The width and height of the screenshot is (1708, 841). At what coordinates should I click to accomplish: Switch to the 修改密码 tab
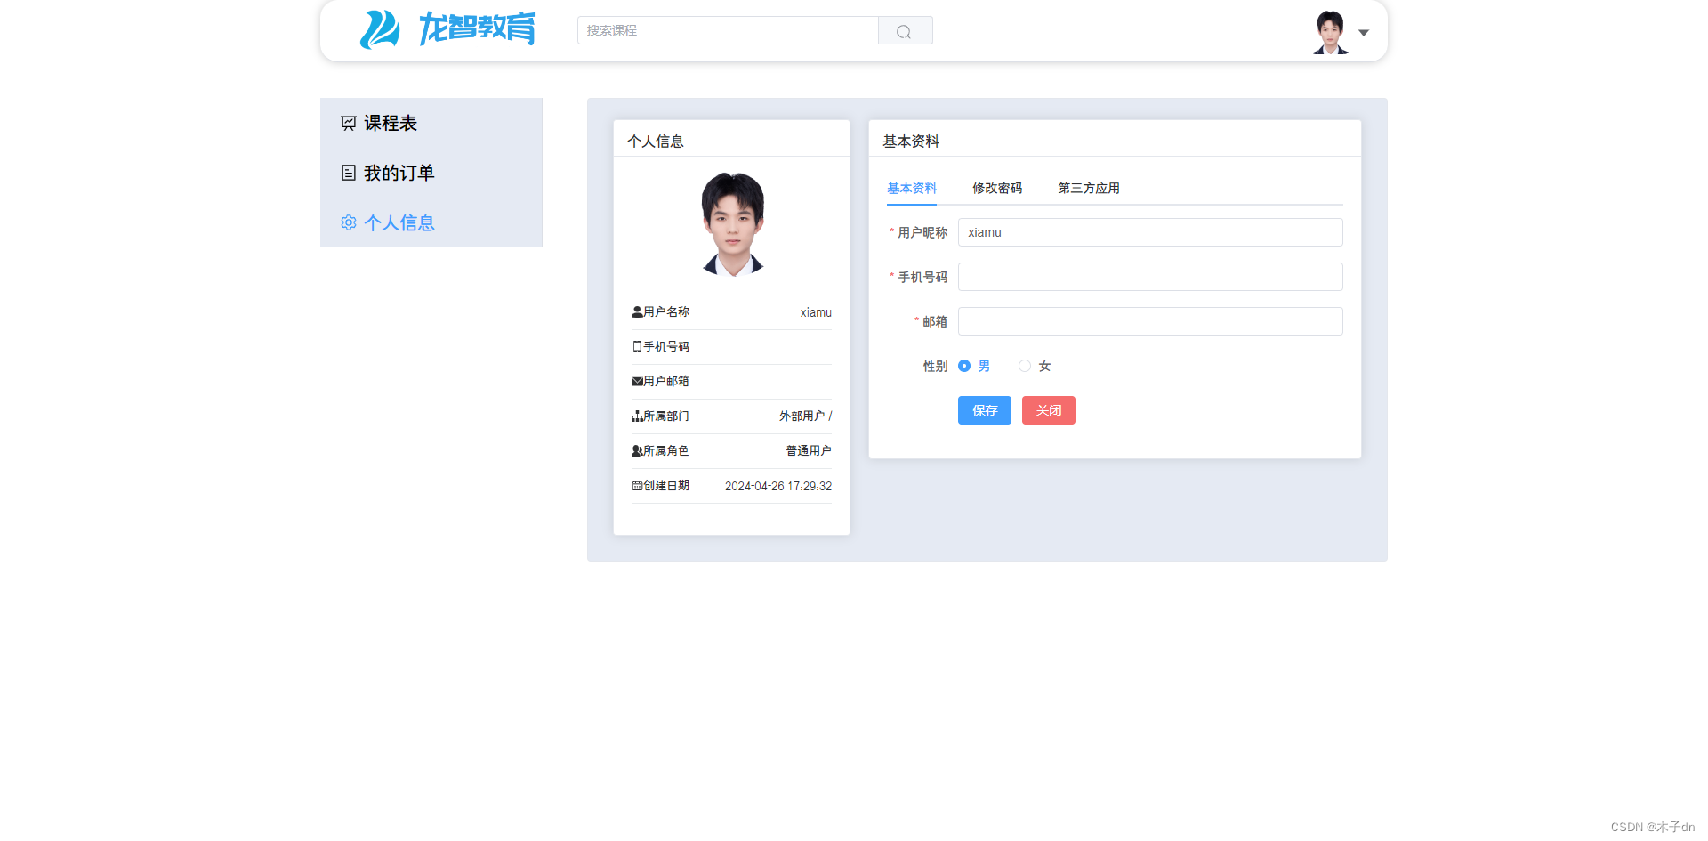[x=997, y=188]
